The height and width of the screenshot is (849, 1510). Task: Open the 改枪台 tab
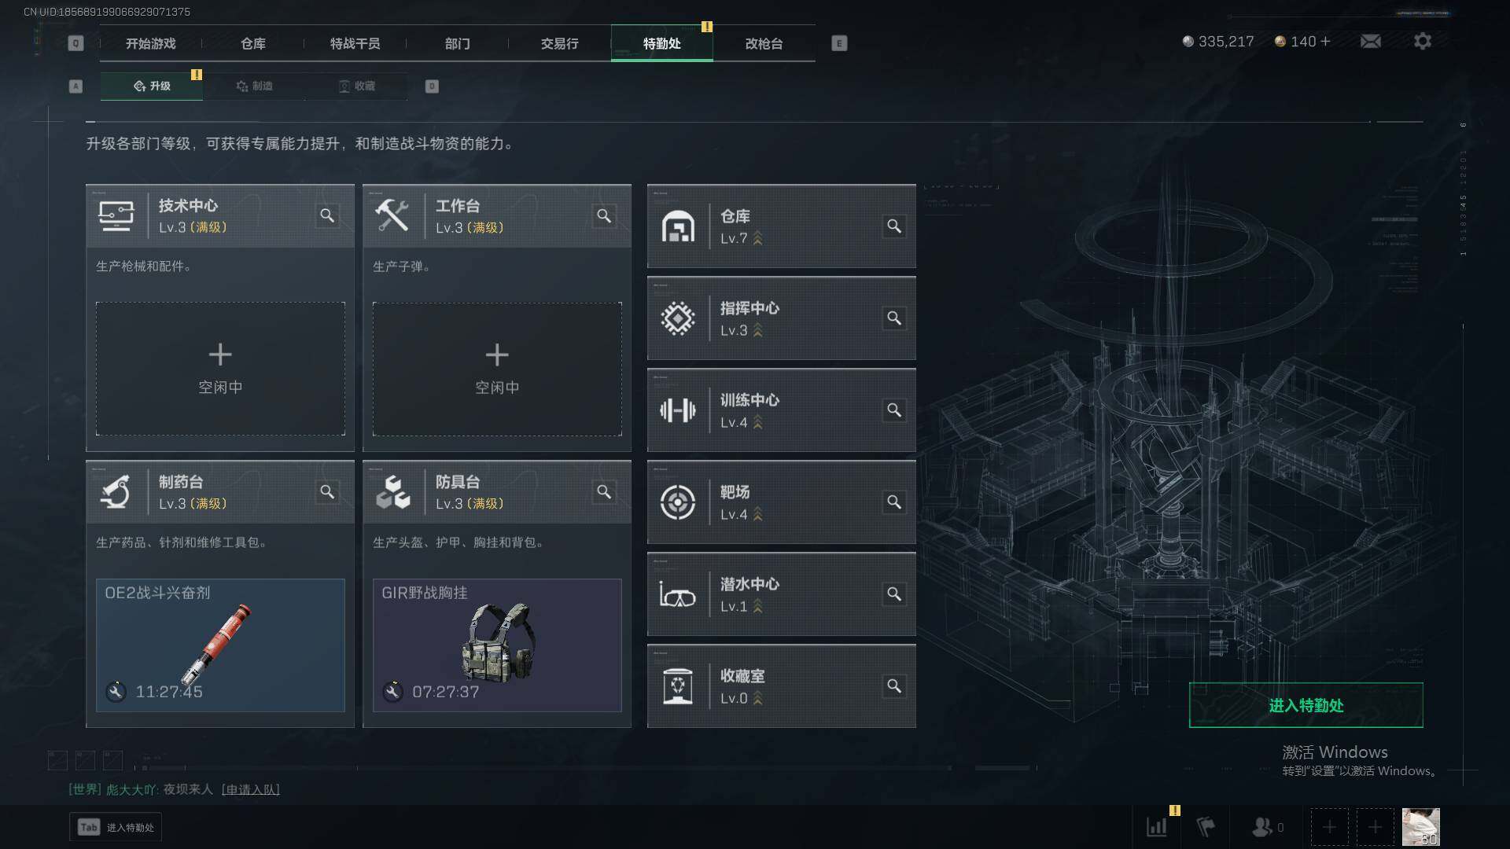(764, 44)
